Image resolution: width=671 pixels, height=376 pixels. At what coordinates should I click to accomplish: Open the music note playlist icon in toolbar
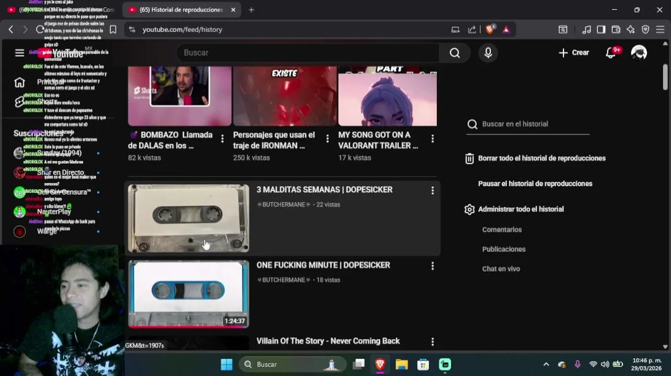587,30
